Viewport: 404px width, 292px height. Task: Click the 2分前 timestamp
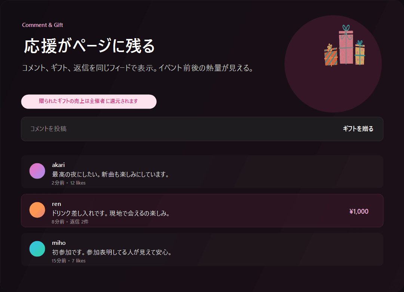pos(58,183)
